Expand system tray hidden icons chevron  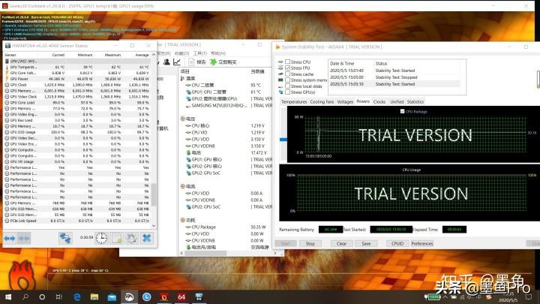click(x=445, y=296)
